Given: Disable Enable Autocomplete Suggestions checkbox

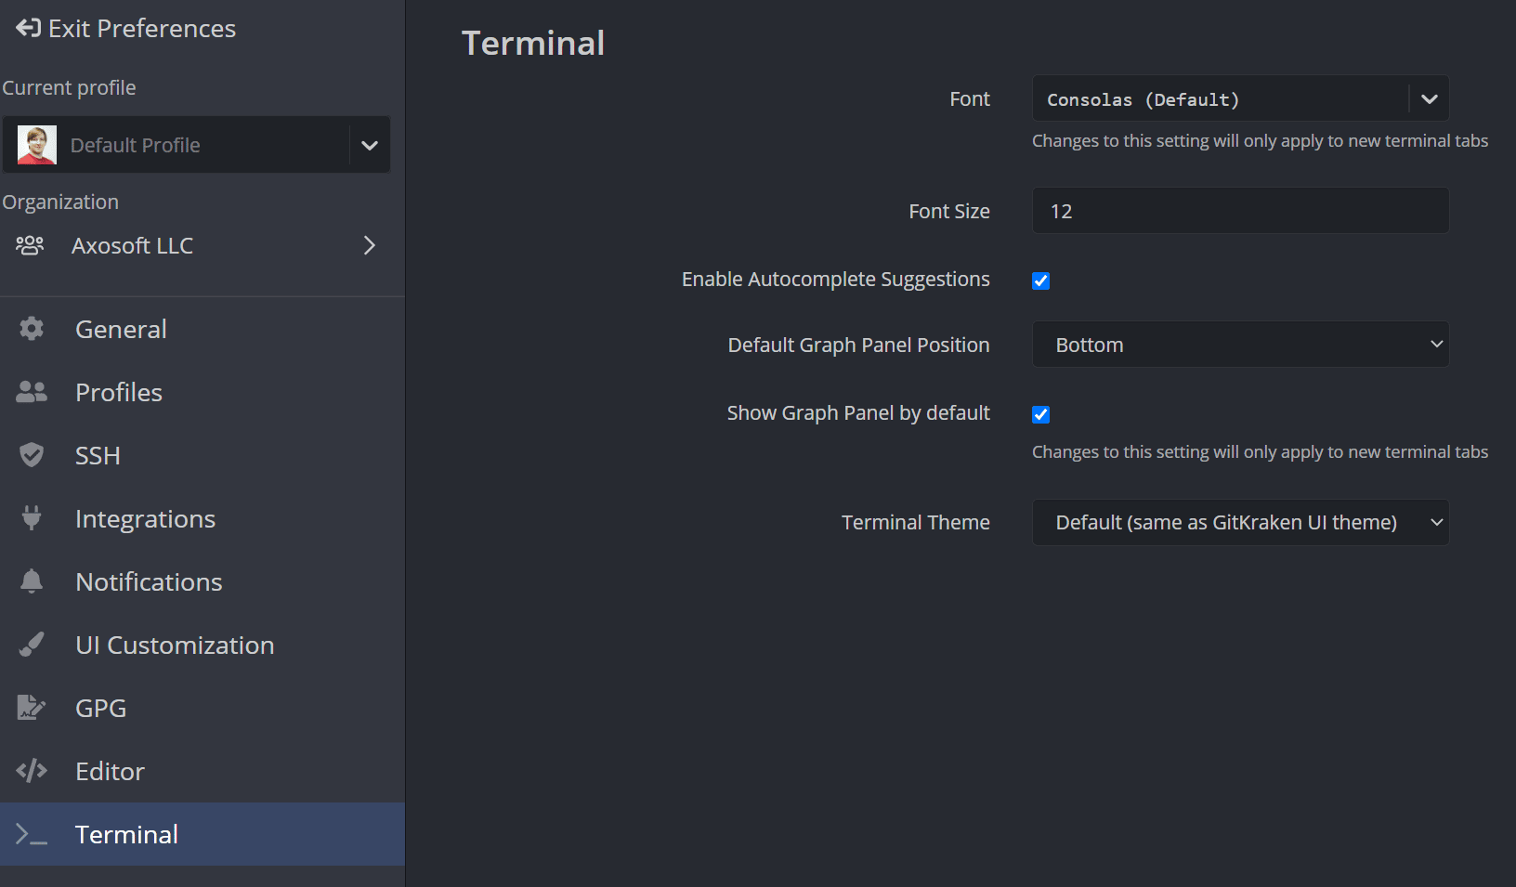Looking at the screenshot, I should 1040,280.
